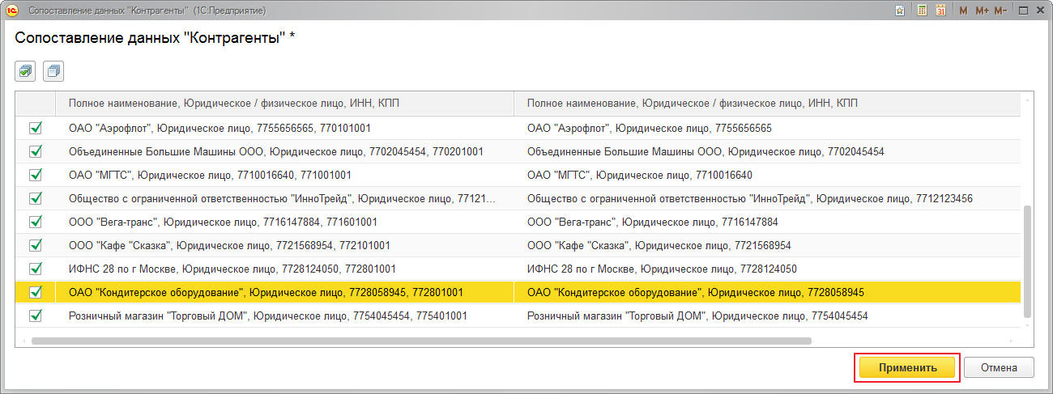Click the check all rows icon
This screenshot has height=394, width=1053.
coord(26,71)
